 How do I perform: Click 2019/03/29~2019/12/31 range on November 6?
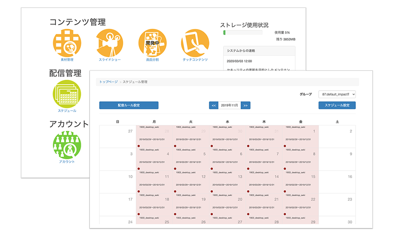click(x=225, y=162)
